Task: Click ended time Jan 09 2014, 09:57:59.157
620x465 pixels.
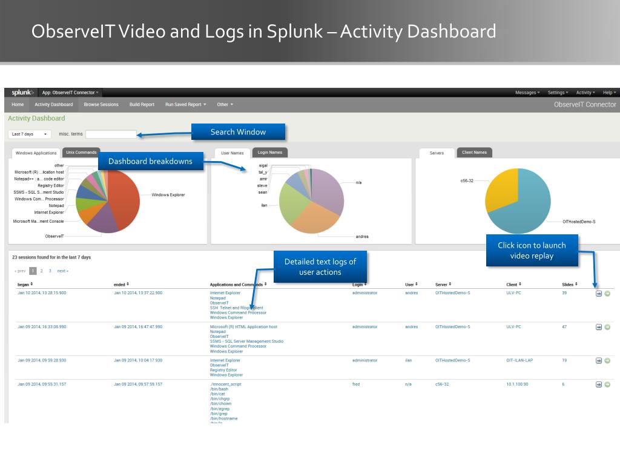Action: click(138, 384)
